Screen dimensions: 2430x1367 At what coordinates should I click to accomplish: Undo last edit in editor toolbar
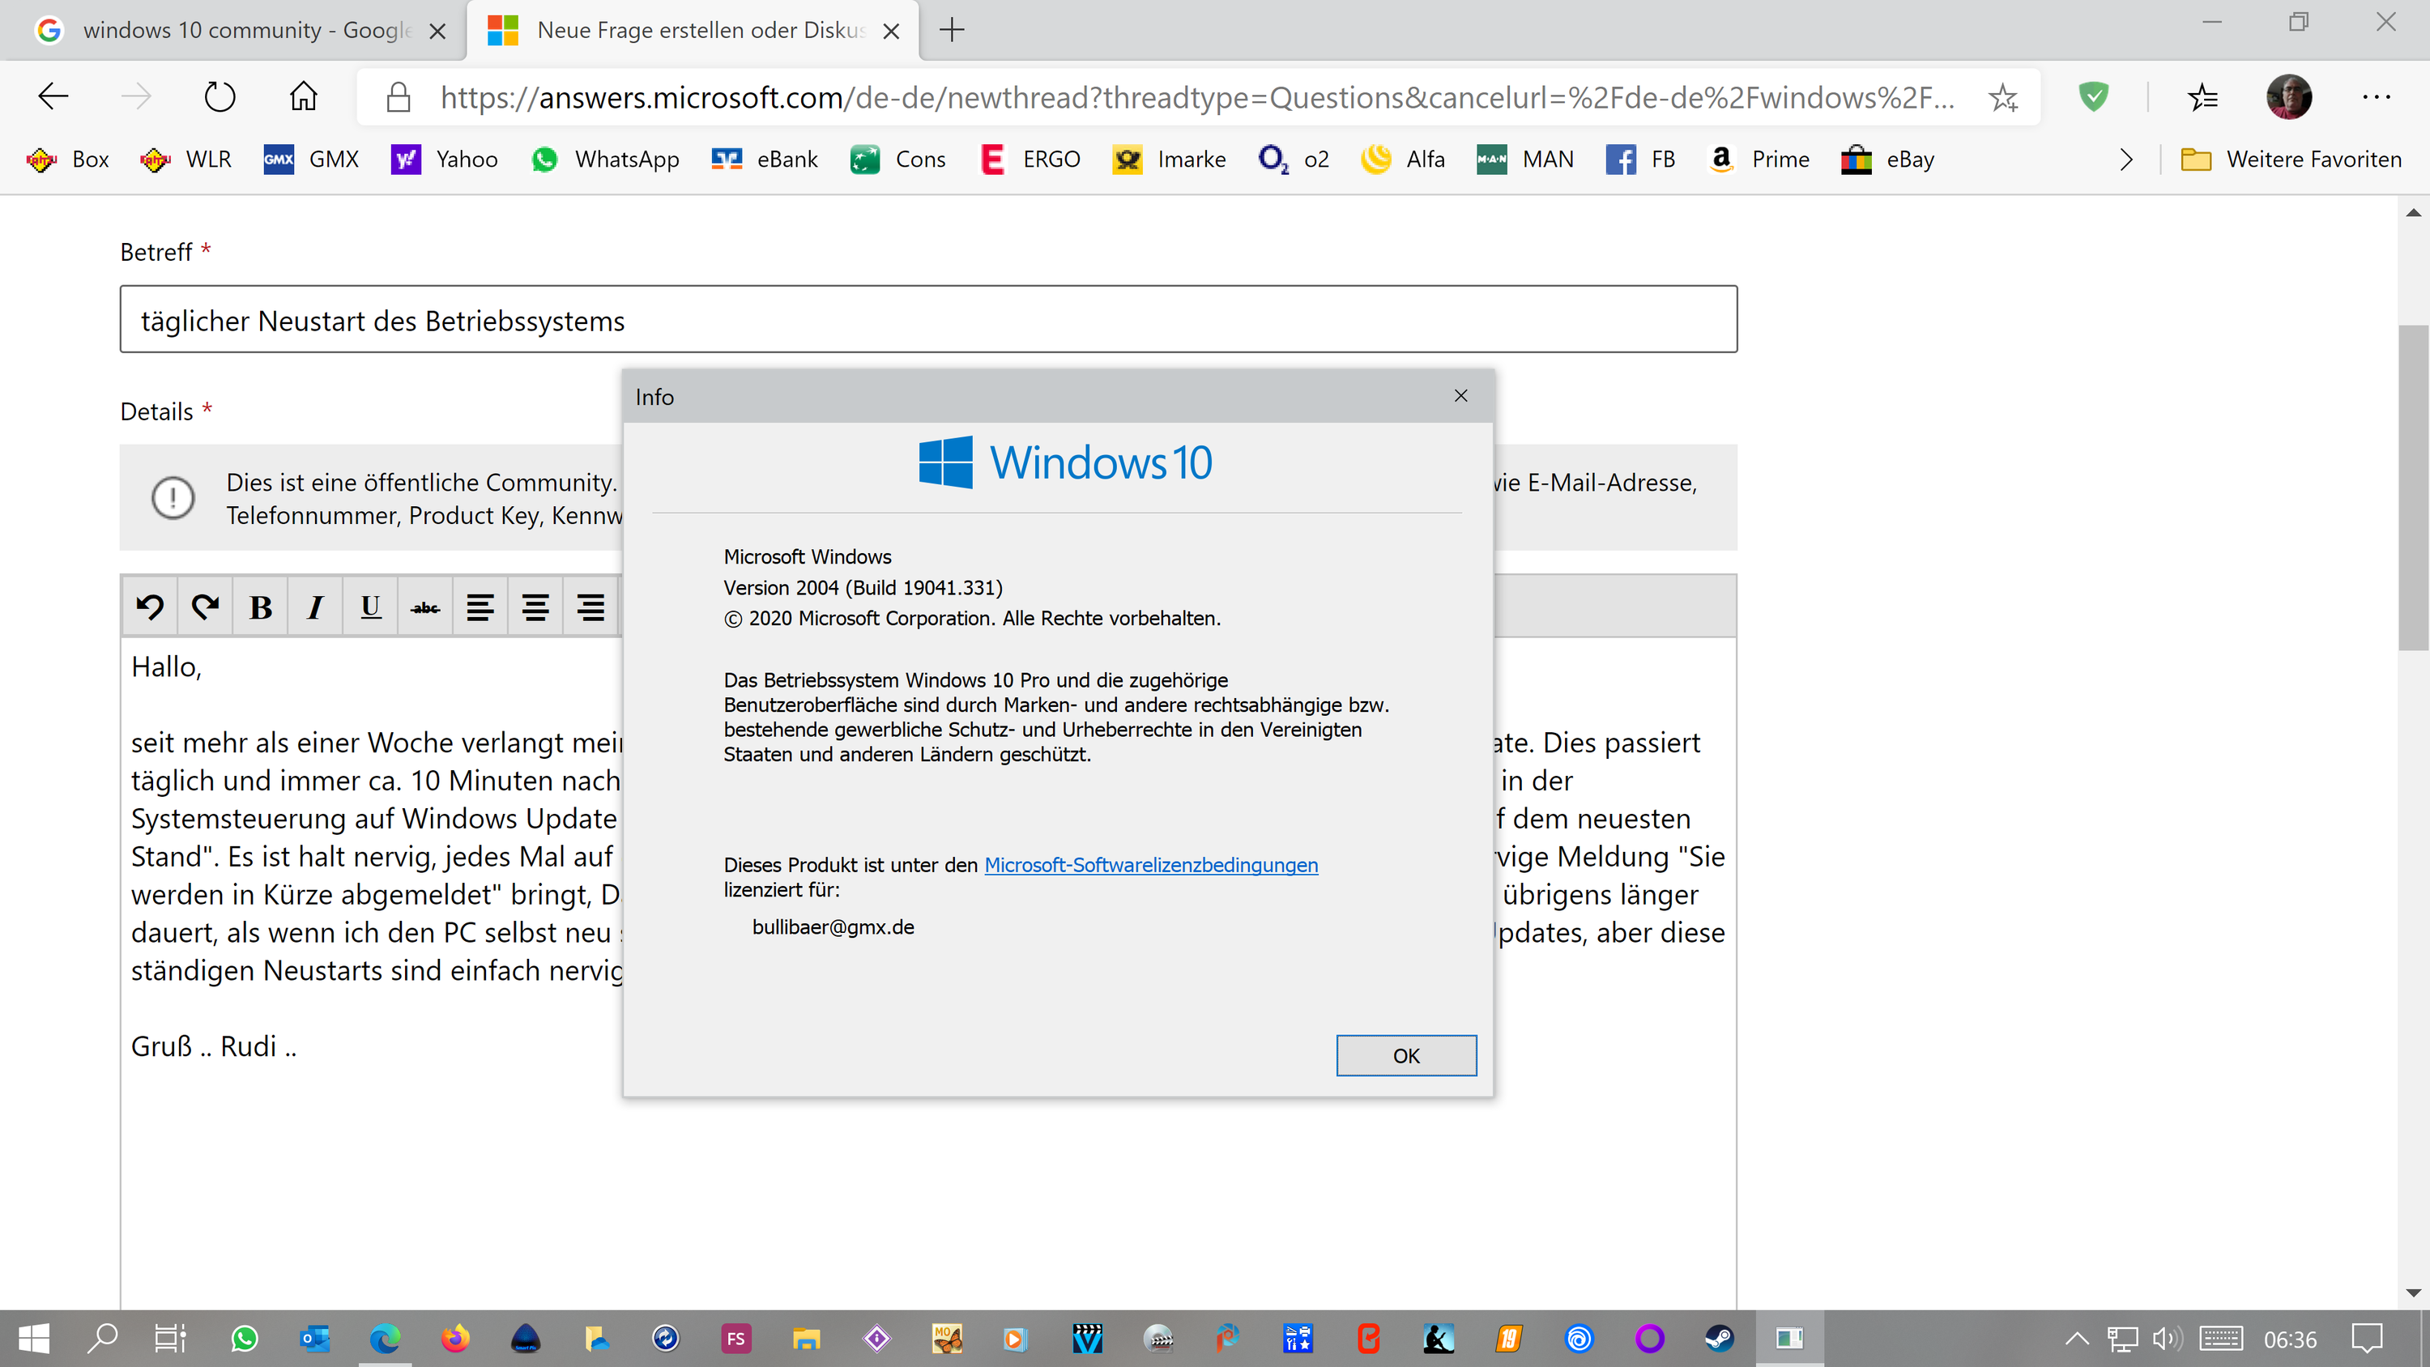pyautogui.click(x=150, y=607)
